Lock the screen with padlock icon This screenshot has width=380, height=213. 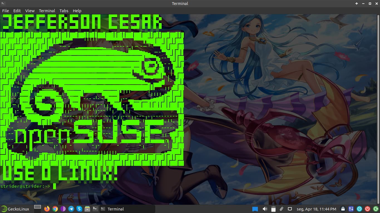343,209
